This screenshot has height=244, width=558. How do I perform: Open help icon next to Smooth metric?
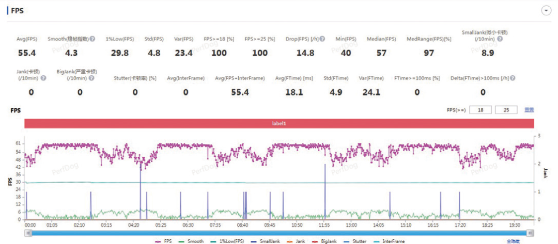pos(92,39)
